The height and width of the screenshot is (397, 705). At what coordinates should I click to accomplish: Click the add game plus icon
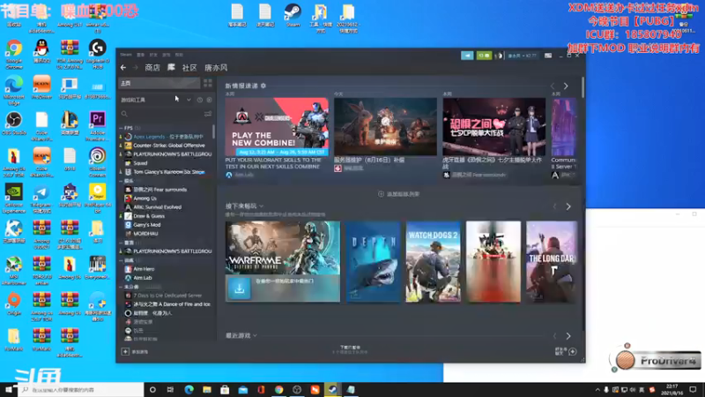click(x=125, y=351)
